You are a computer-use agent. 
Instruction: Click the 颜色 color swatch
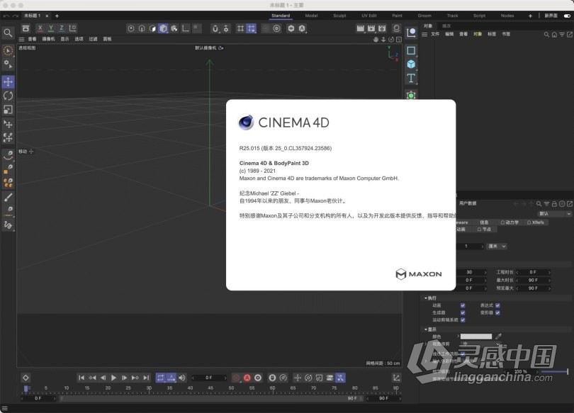476,336
